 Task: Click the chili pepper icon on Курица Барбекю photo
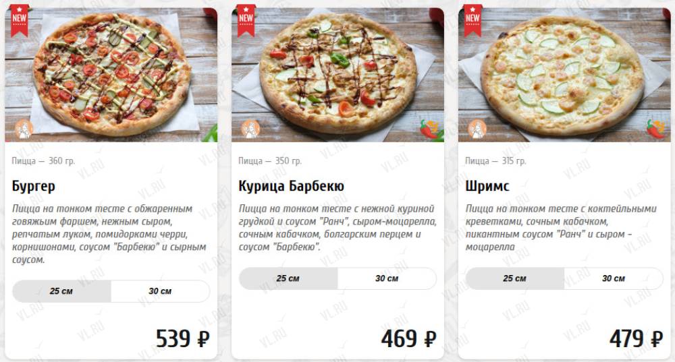429,129
